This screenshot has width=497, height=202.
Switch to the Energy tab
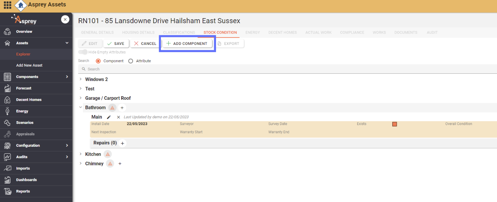click(x=252, y=32)
